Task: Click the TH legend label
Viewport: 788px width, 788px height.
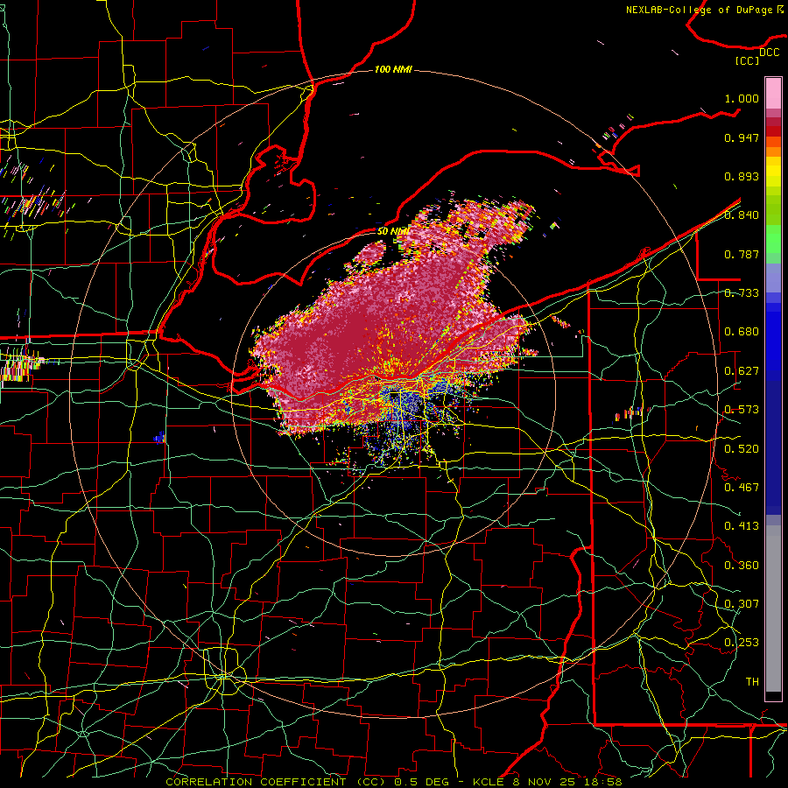Action: tap(752, 682)
